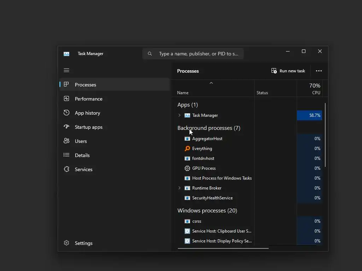
Task: Click the App history clock icon
Action: point(66,113)
